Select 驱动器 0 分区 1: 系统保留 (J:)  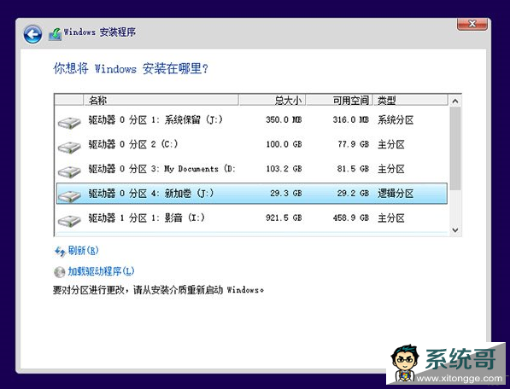[252, 119]
